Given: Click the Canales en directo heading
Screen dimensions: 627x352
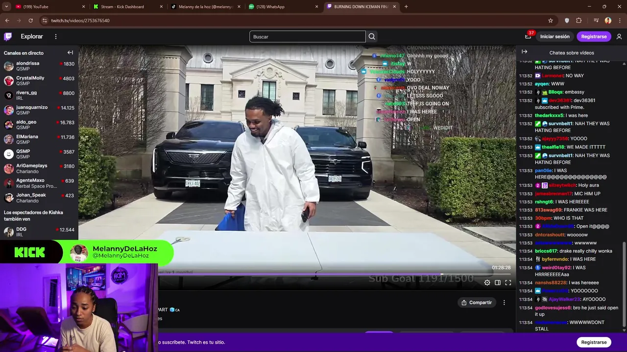Looking at the screenshot, I should pyautogui.click(x=24, y=53).
